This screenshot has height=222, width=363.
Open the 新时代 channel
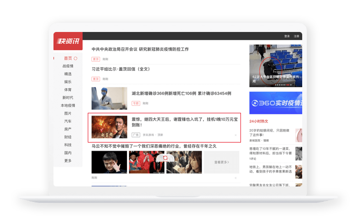68,98
